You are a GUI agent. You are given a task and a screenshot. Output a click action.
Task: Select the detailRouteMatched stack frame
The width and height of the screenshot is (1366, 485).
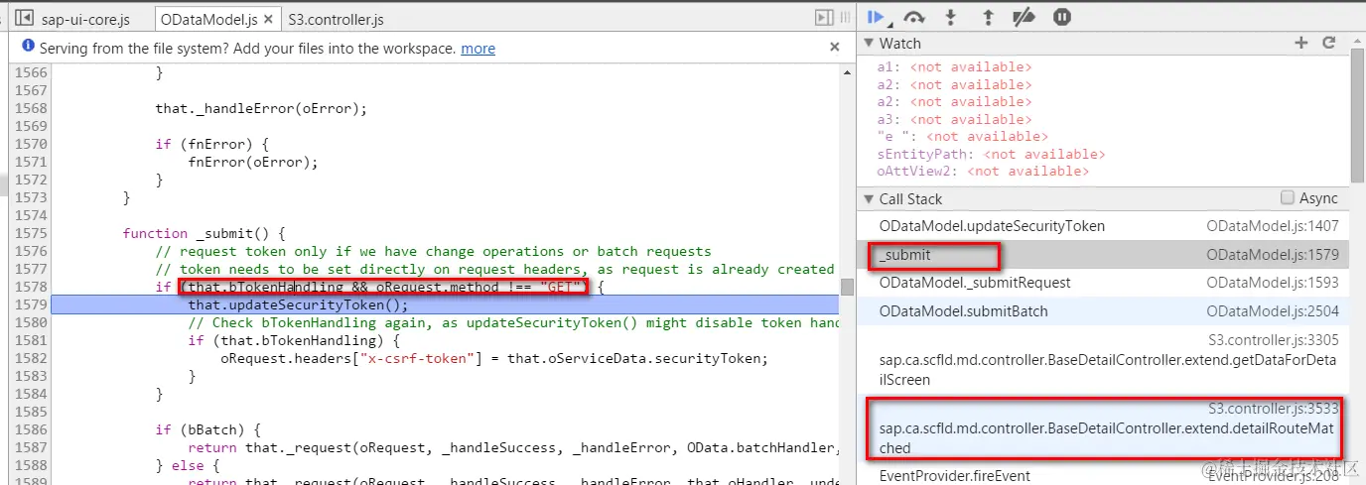(1103, 427)
